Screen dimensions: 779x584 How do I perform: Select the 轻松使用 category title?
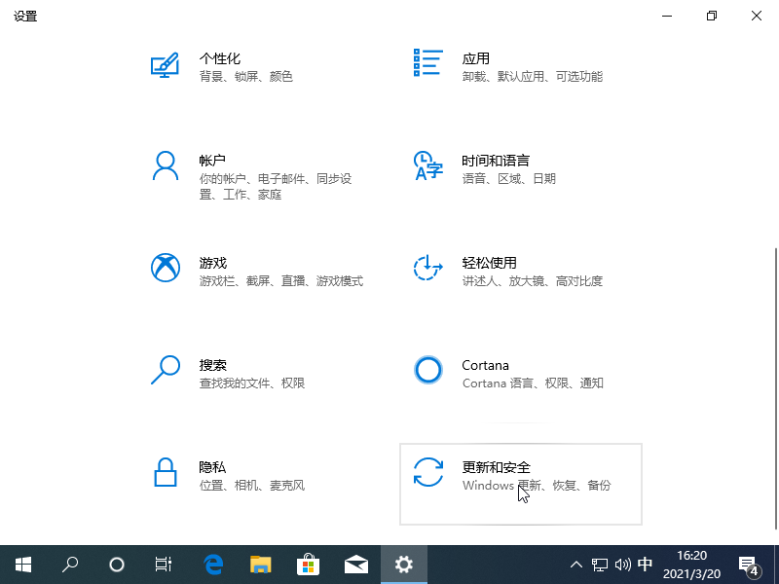coord(489,263)
